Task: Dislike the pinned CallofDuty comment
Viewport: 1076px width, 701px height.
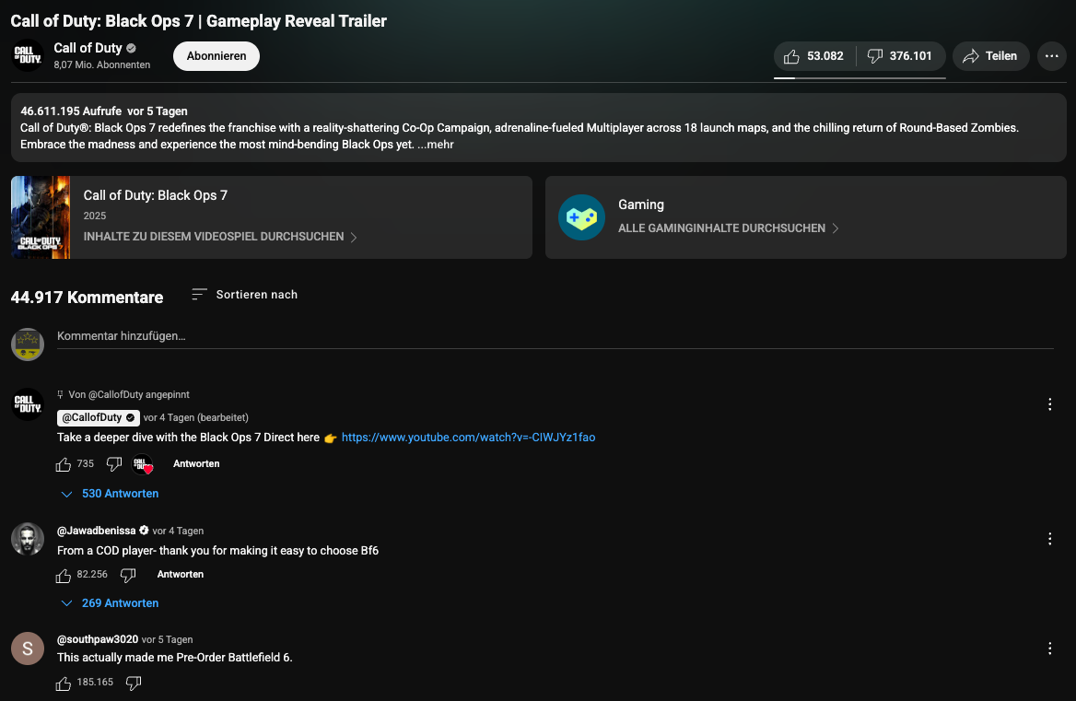Action: click(x=114, y=464)
